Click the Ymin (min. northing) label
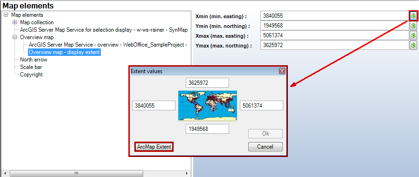Image resolution: width=419 pixels, height=177 pixels. coord(223,26)
